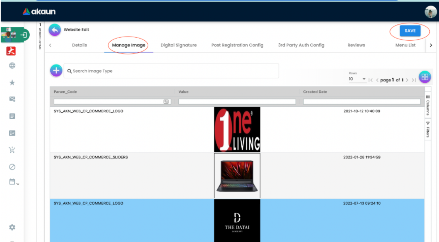Open the Post Registration Config tab
Viewport: 439px width, 242px height.
click(x=237, y=45)
